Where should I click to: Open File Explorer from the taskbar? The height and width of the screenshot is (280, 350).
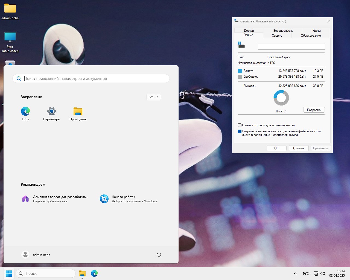[x=82, y=273]
